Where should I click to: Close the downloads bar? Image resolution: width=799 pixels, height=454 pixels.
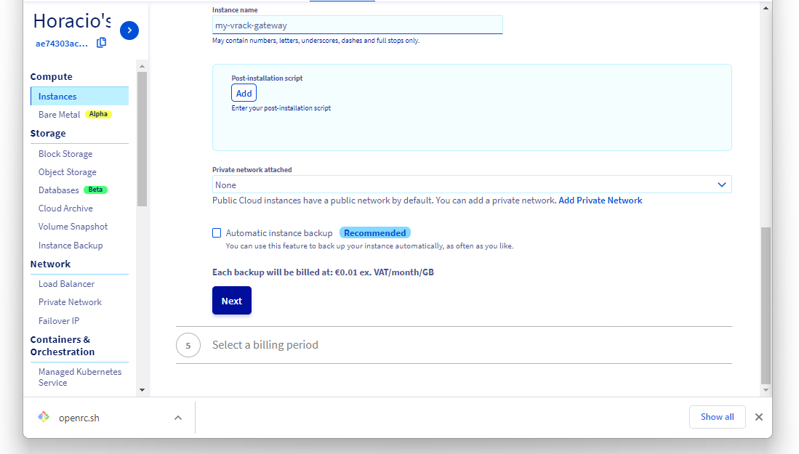tap(758, 417)
